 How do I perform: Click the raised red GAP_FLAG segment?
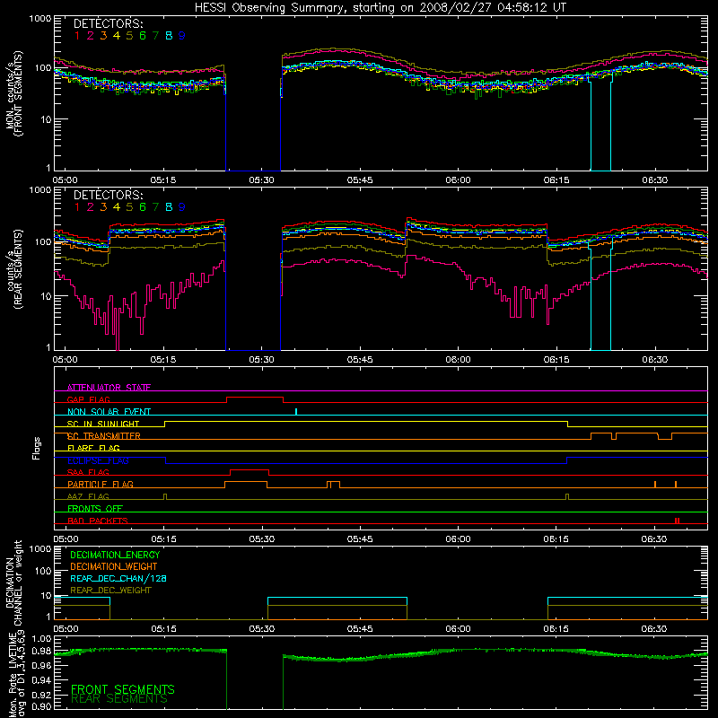[255, 398]
